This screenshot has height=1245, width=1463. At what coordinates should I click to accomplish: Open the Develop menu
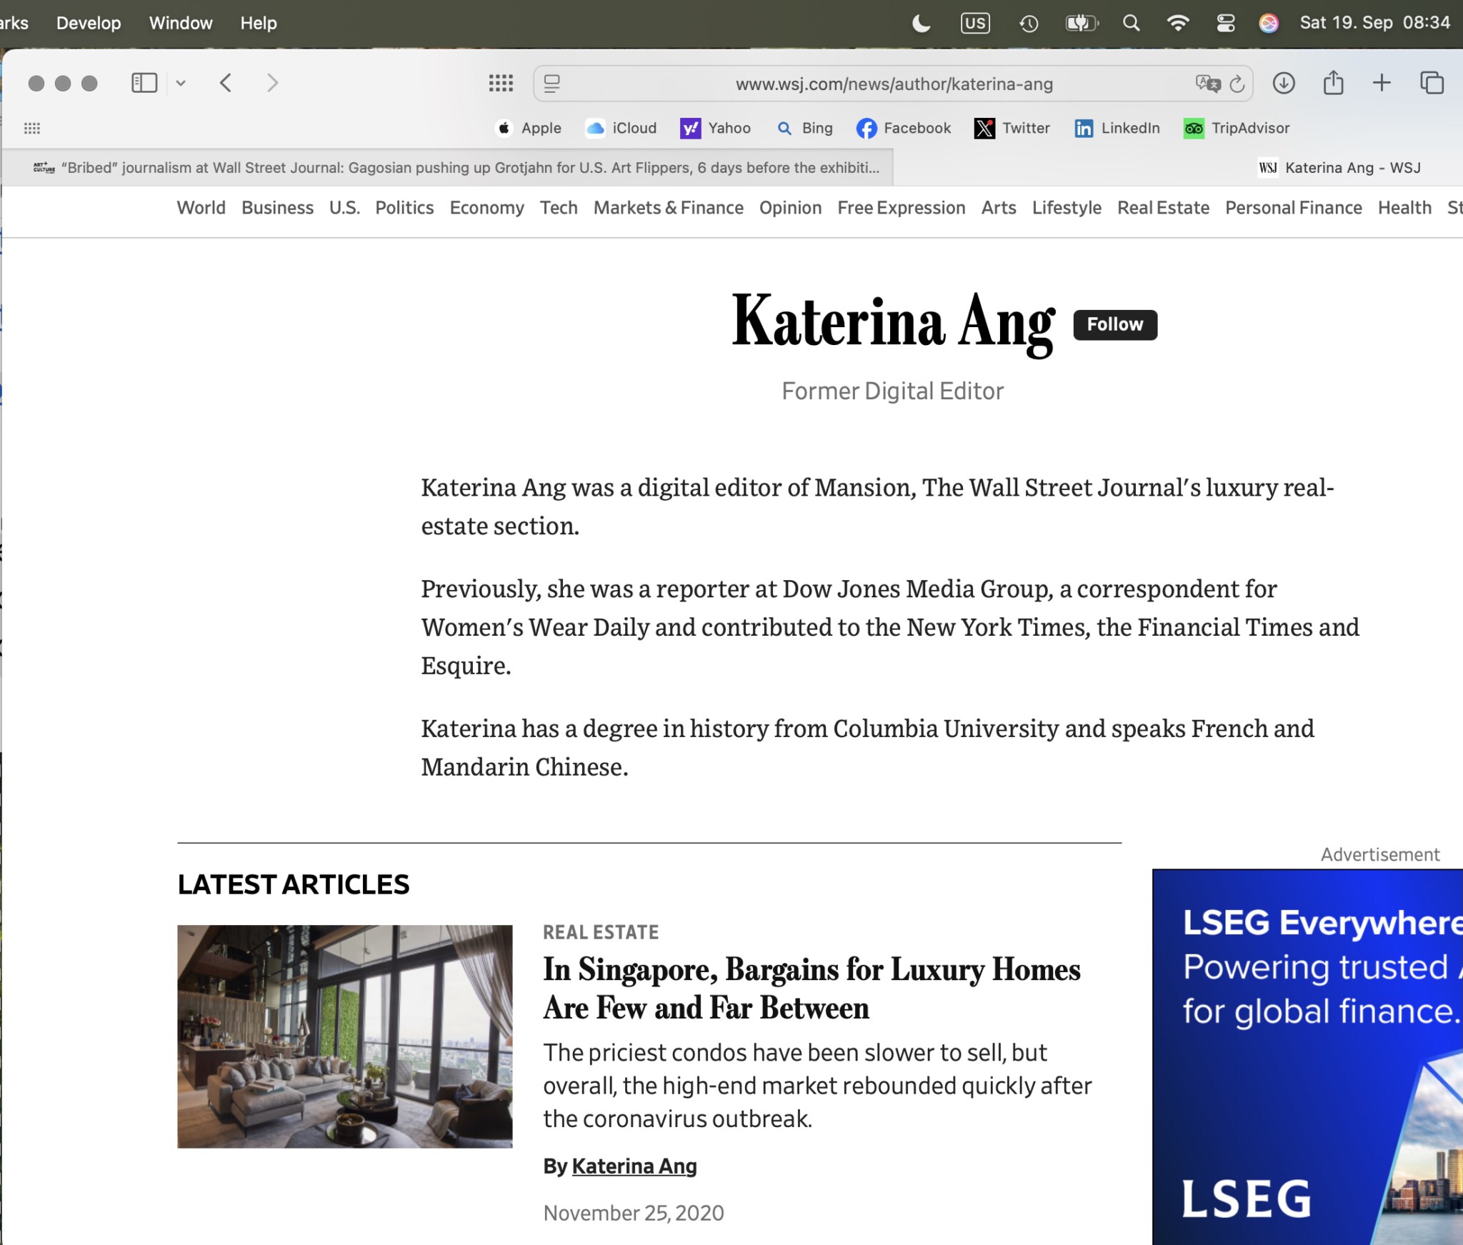coord(89,23)
